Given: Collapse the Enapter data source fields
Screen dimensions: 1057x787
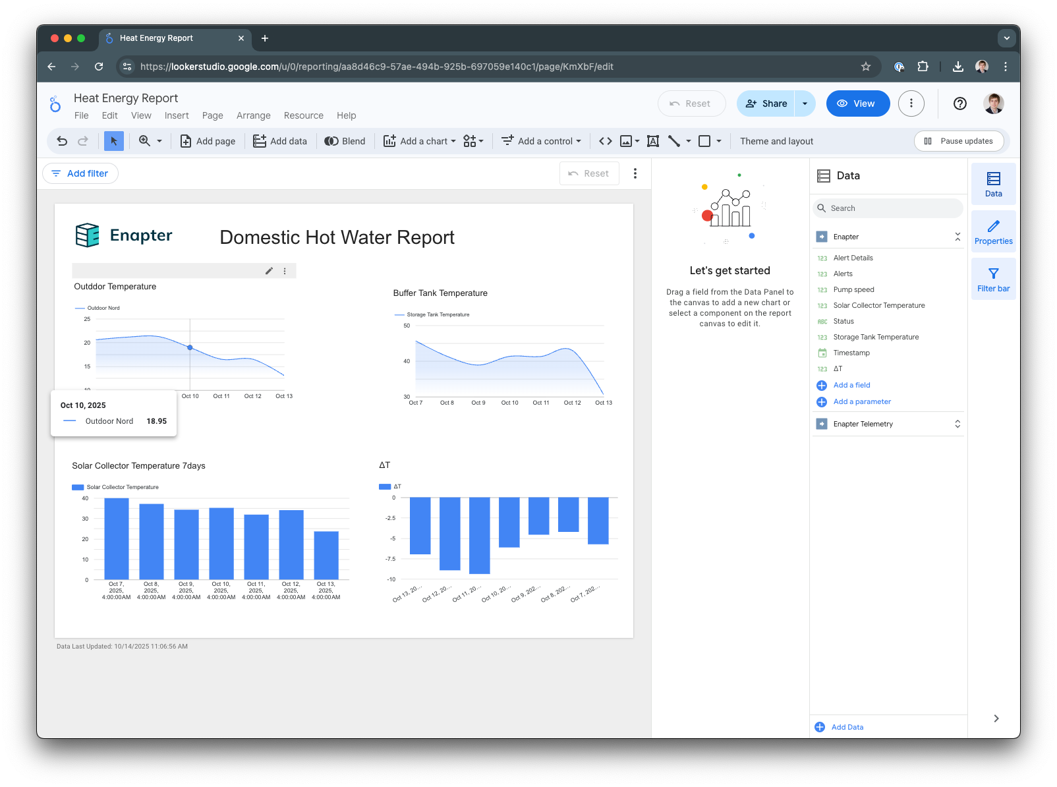Looking at the screenshot, I should (x=957, y=237).
